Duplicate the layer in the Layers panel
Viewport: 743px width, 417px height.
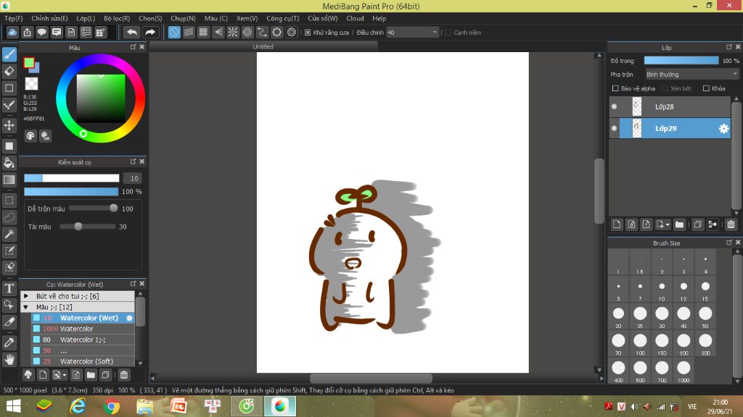click(x=697, y=224)
